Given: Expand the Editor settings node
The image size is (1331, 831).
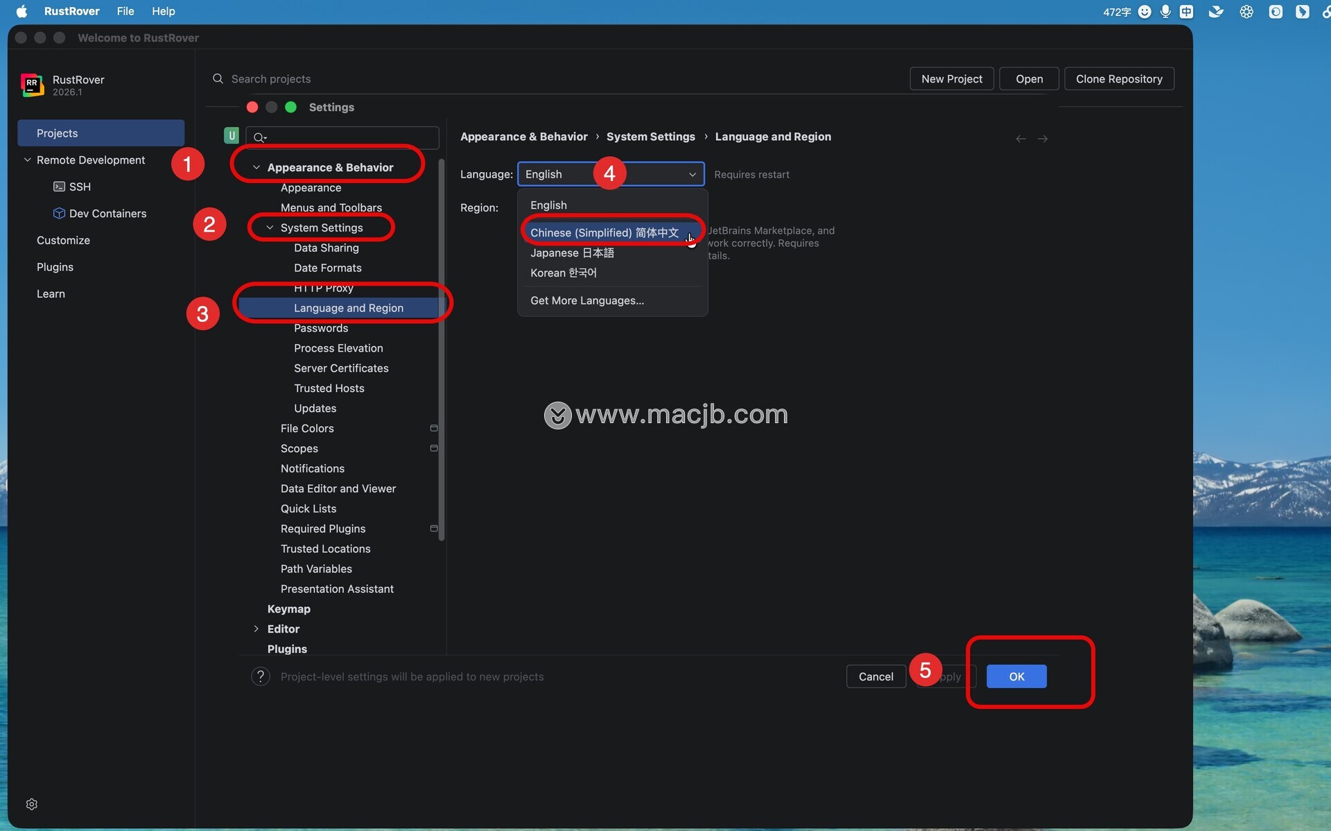Looking at the screenshot, I should (256, 628).
